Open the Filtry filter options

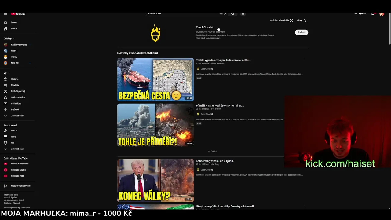click(302, 20)
